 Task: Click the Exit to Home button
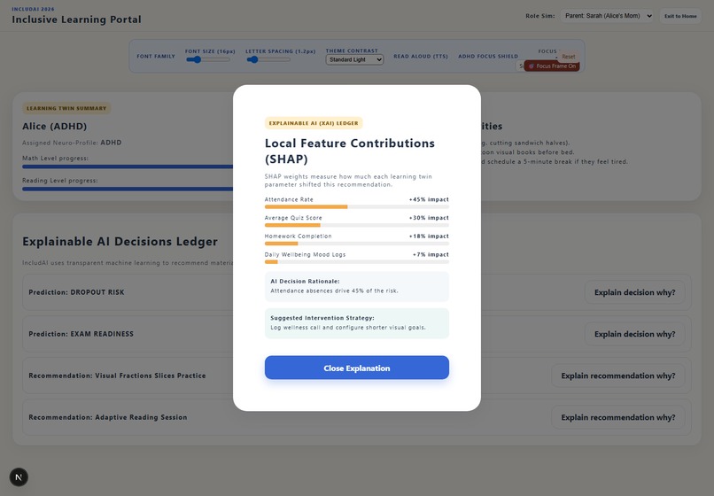[680, 16]
